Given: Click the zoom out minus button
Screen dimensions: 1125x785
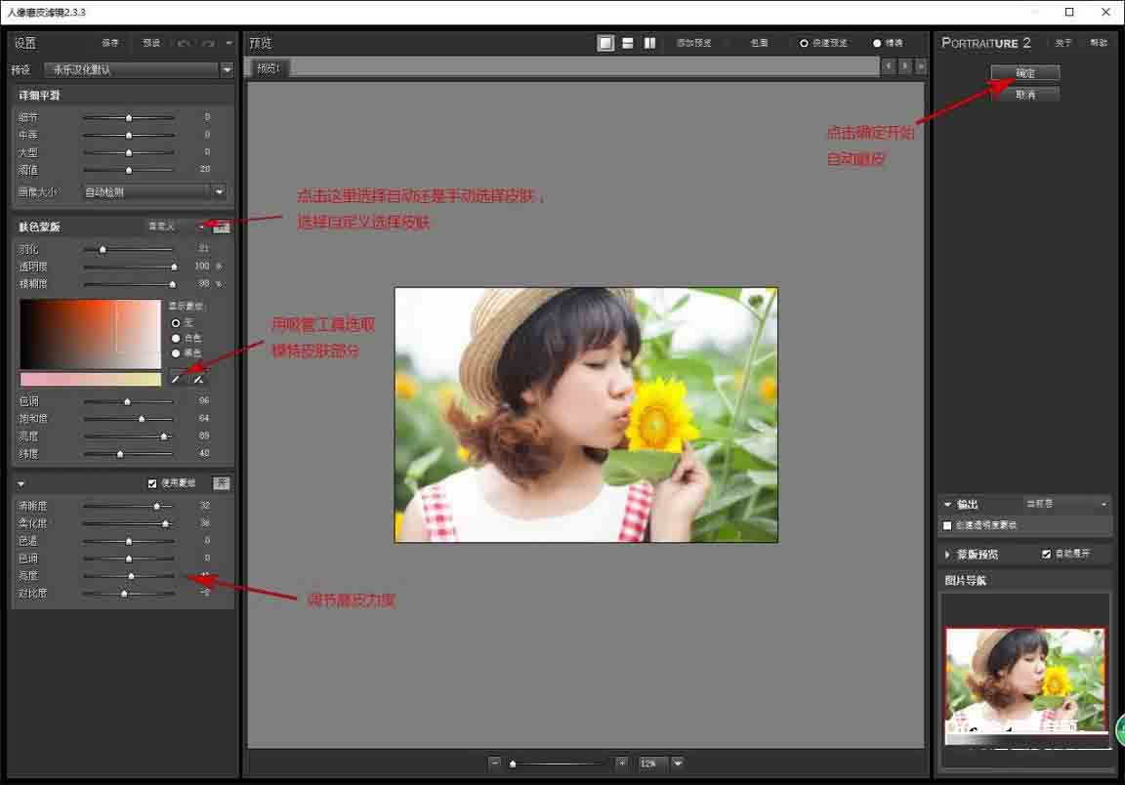Looking at the screenshot, I should 495,763.
